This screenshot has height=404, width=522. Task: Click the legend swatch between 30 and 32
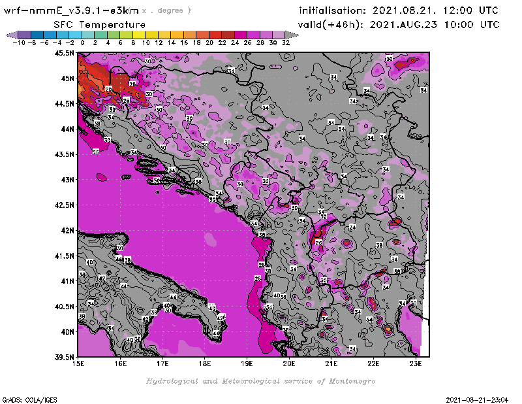279,35
